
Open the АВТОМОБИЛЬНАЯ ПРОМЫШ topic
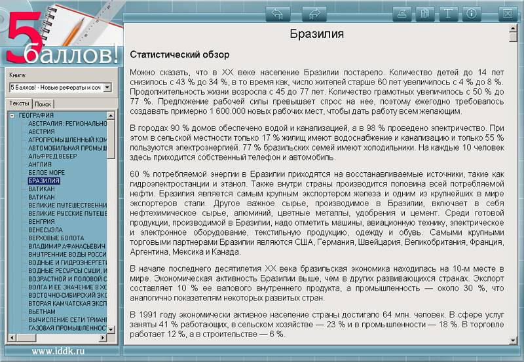point(67,148)
